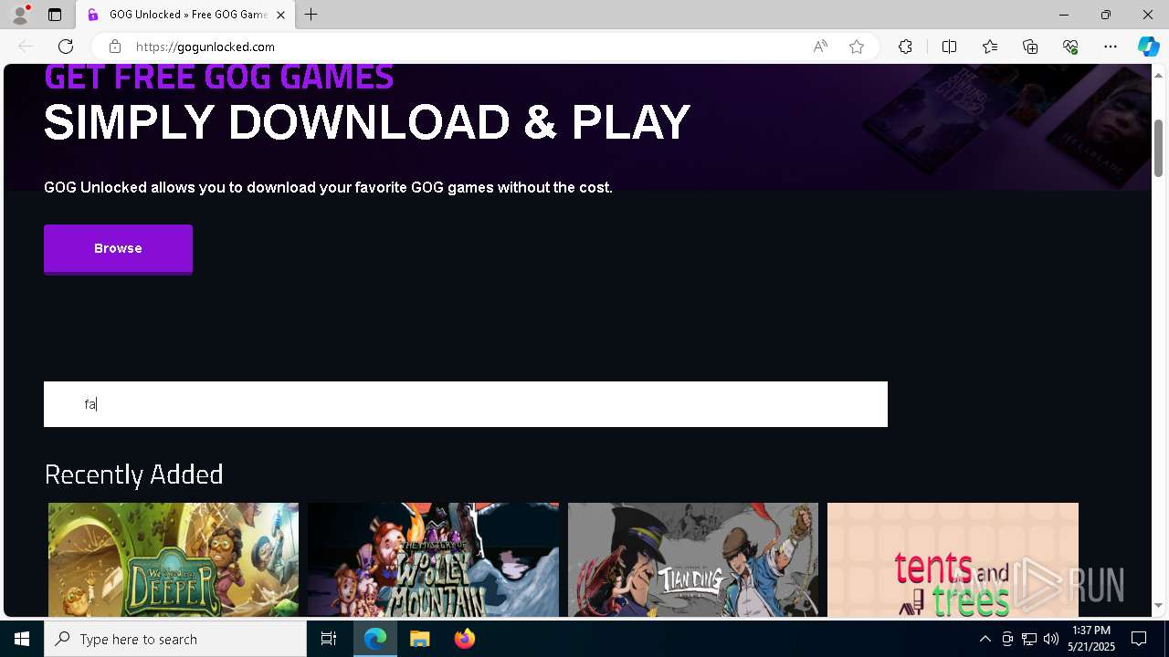The image size is (1169, 657).
Task: Close the GOG Unlocked tab
Action: click(280, 15)
